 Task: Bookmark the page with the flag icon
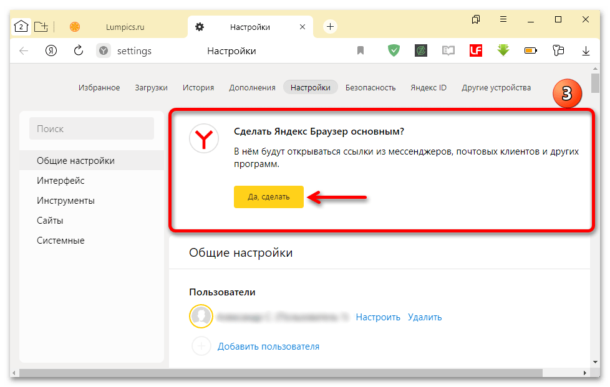tap(361, 50)
